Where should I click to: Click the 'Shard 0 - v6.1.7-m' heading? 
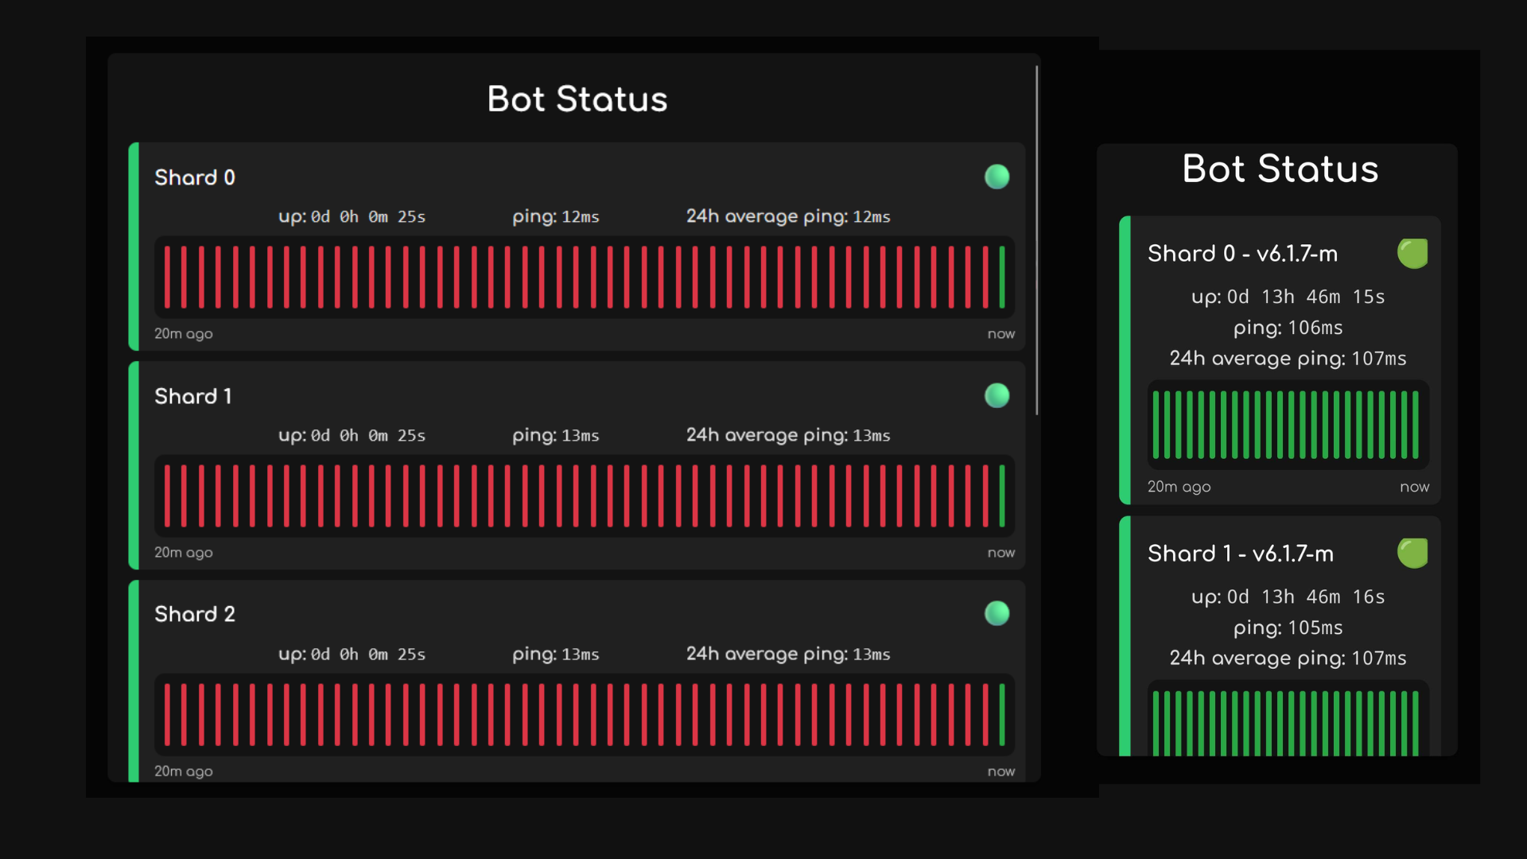[1242, 254]
